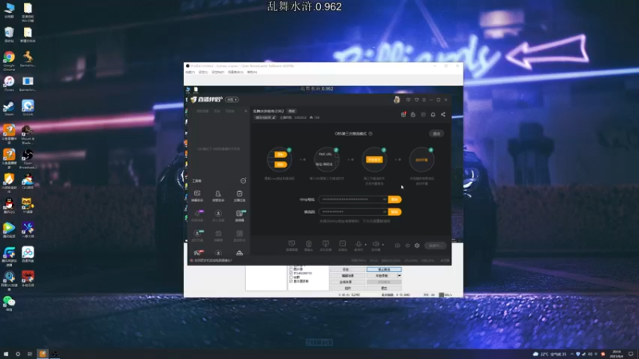Screen dimensions: 639x359
Task: Open Task View on the taskbar
Action: (30, 353)
